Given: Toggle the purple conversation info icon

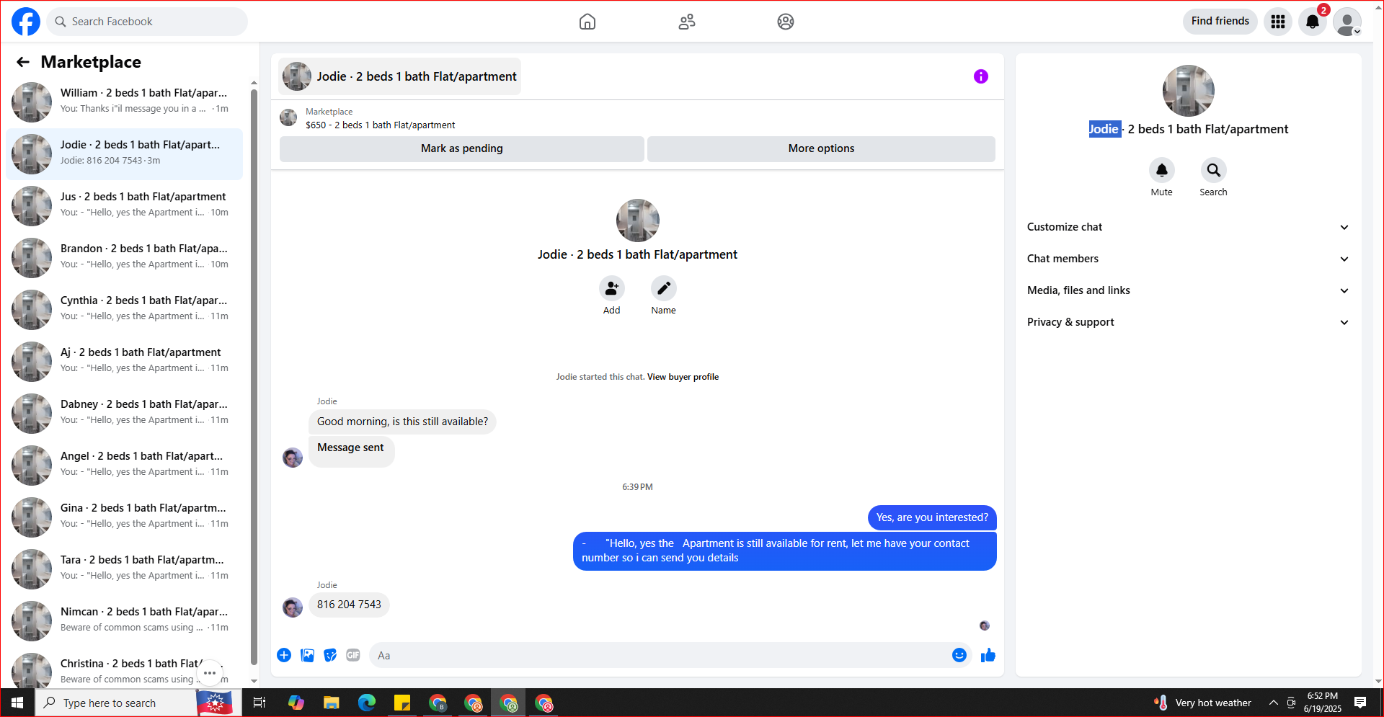Looking at the screenshot, I should (981, 76).
